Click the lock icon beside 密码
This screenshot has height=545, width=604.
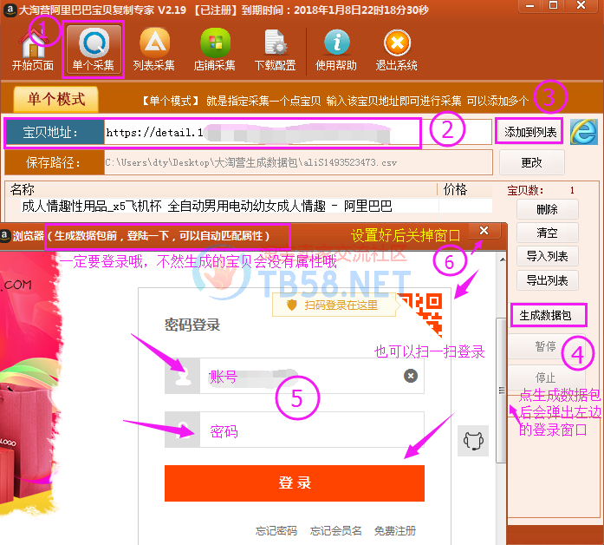click(182, 430)
